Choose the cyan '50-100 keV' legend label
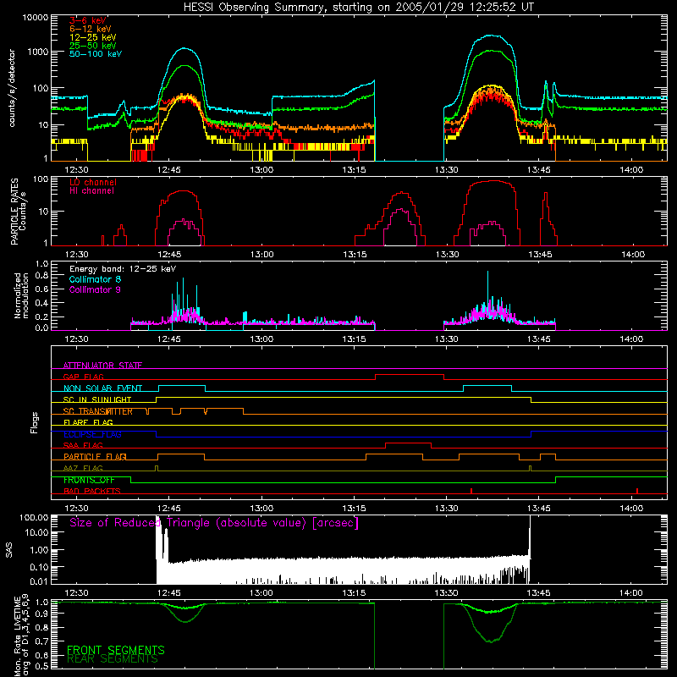This screenshot has height=677, width=677. pos(96,54)
